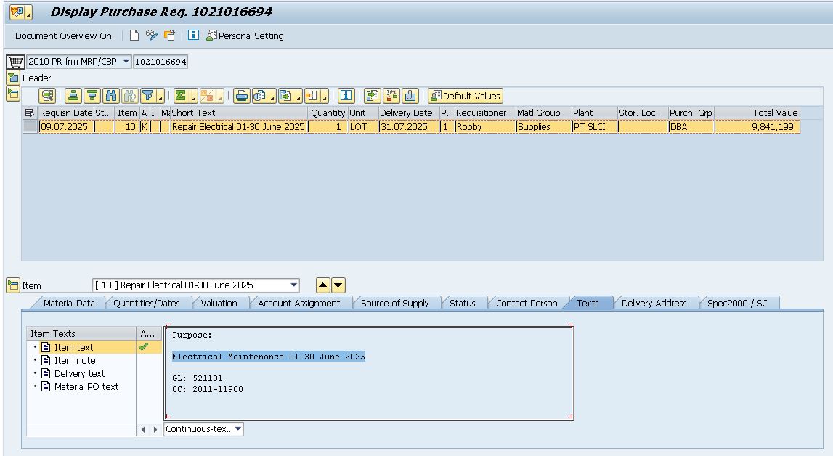Open the Spec2000 / SC tab

pyautogui.click(x=737, y=303)
